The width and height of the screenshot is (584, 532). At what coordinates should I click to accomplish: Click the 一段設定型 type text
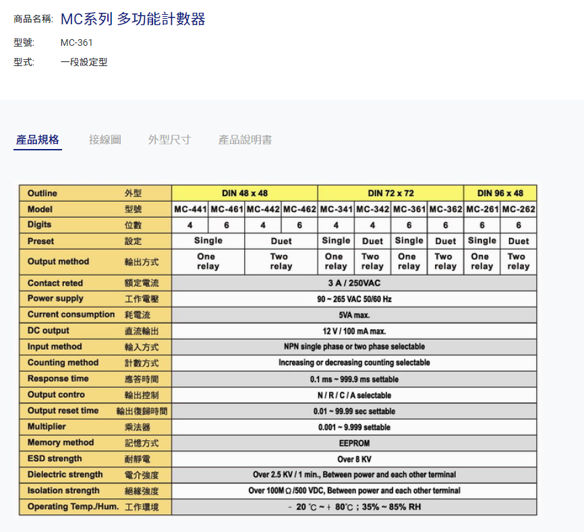[x=84, y=63]
